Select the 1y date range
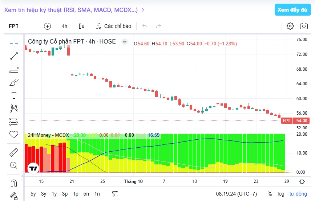 click(54, 194)
